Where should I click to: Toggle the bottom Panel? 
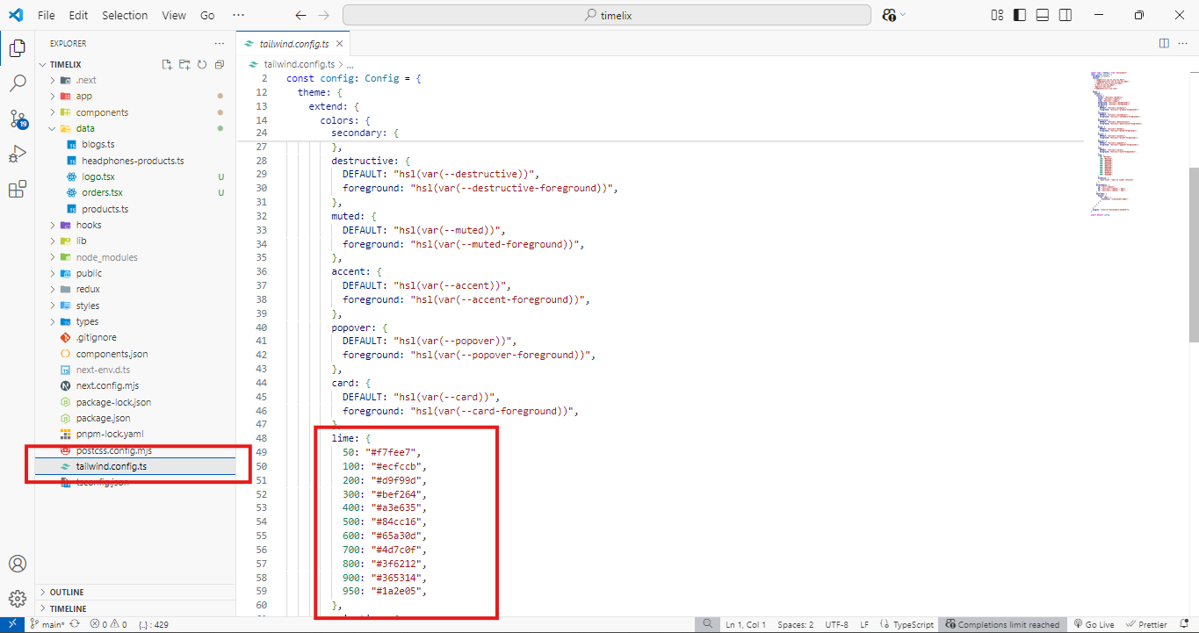pos(1042,15)
